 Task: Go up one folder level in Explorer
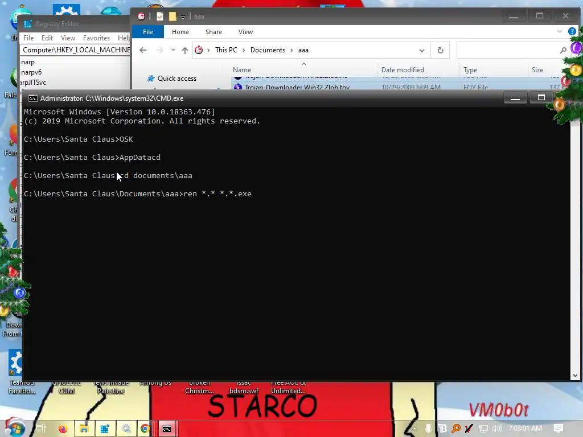pos(185,50)
